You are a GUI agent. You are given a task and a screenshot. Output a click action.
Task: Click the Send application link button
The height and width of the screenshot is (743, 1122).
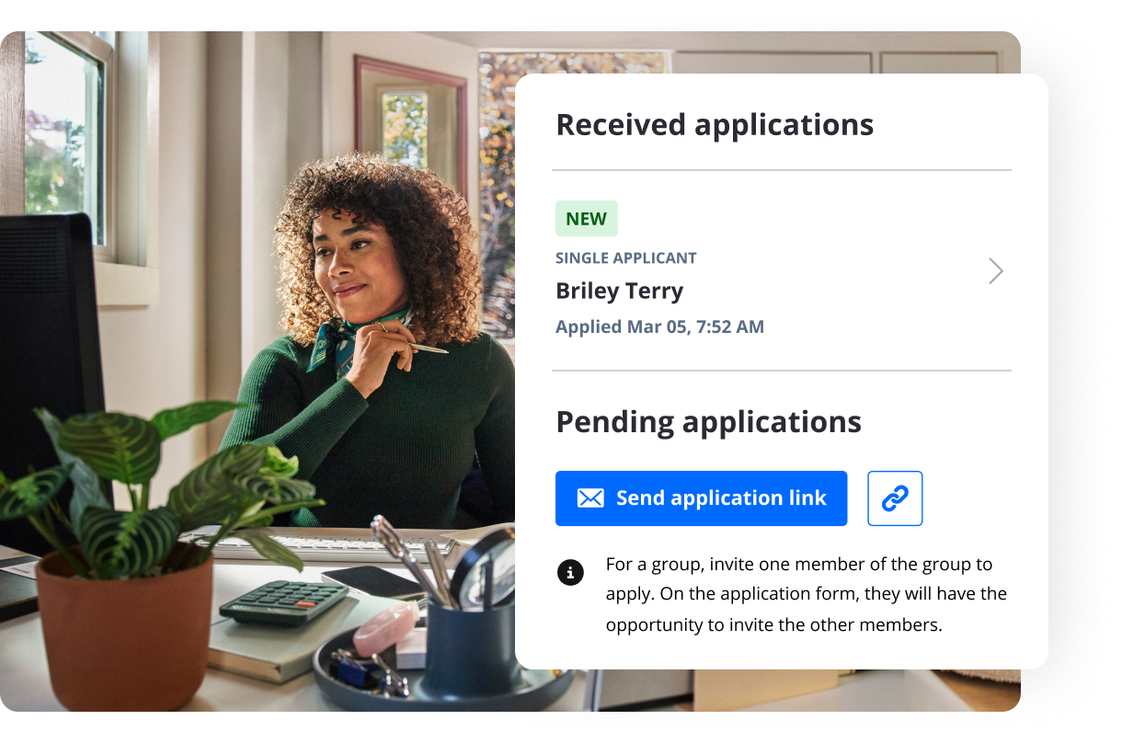click(x=701, y=498)
